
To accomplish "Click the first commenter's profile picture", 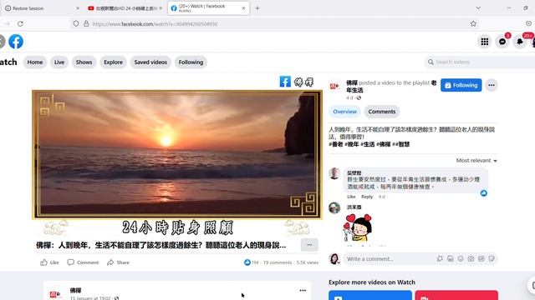I will pyautogui.click(x=334, y=173).
